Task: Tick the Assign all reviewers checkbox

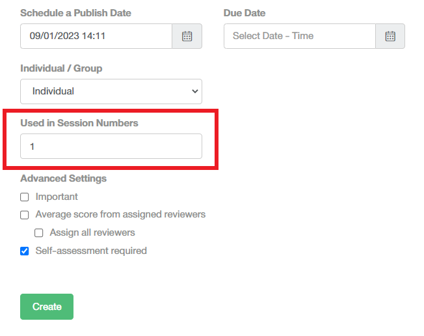Action: pyautogui.click(x=38, y=233)
